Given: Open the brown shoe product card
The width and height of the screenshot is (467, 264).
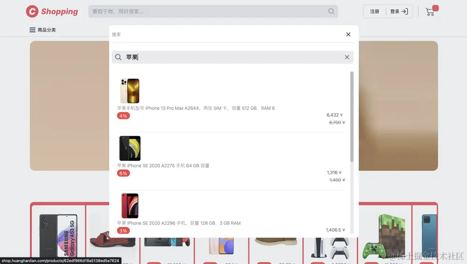Looking at the screenshot, I should [276, 250].
